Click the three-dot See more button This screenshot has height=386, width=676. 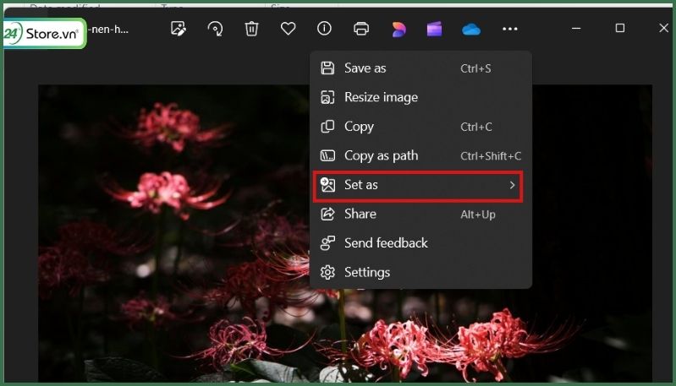(x=509, y=29)
